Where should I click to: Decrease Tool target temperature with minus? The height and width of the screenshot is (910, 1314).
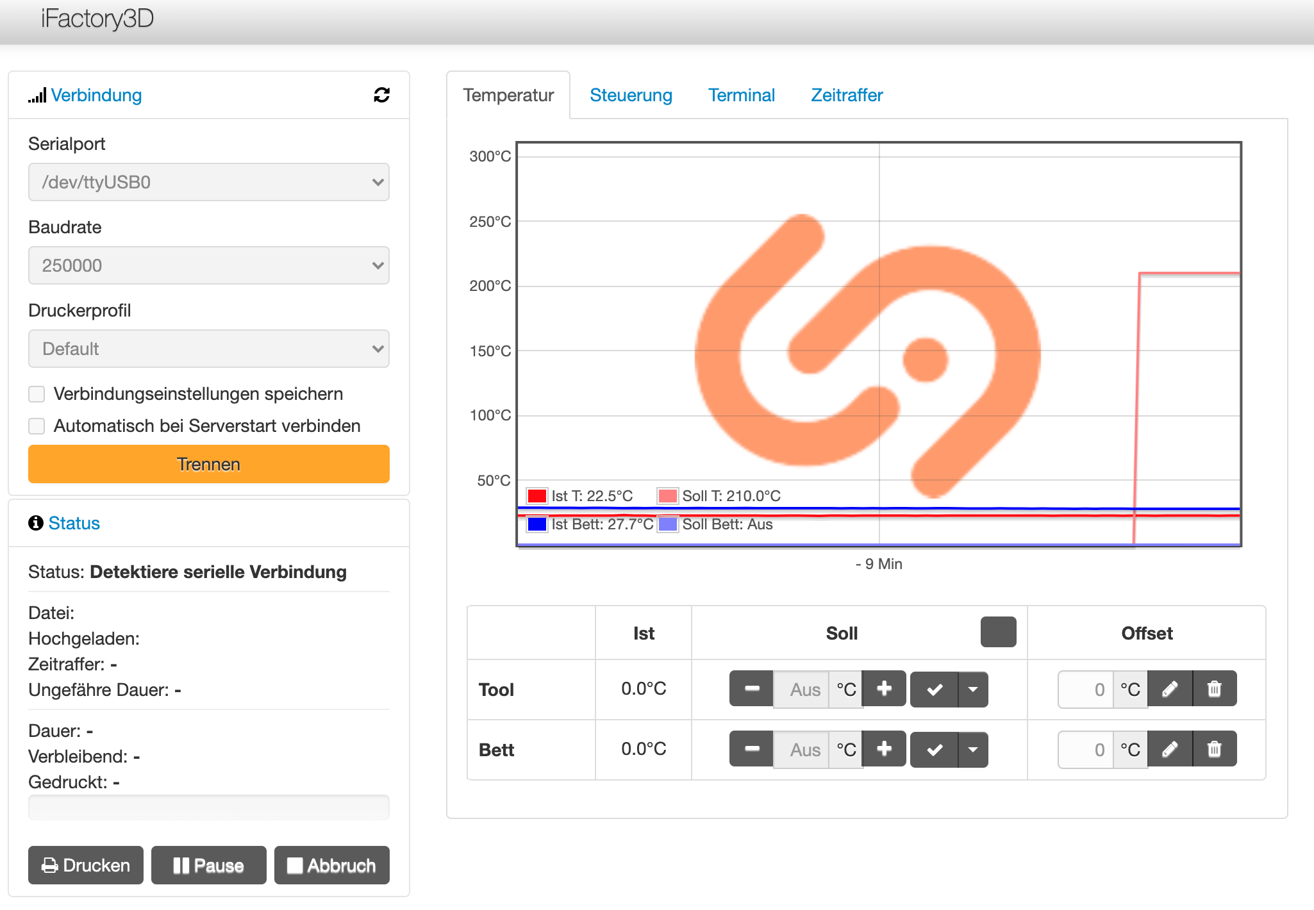(751, 689)
